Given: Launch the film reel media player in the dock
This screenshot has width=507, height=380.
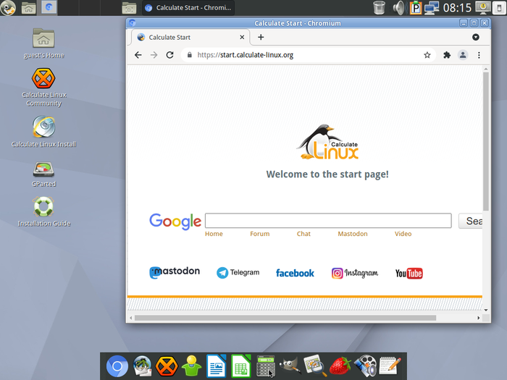Looking at the screenshot, I should [365, 366].
